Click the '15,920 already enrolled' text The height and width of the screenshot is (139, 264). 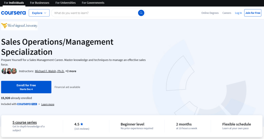pyautogui.click(x=16, y=98)
